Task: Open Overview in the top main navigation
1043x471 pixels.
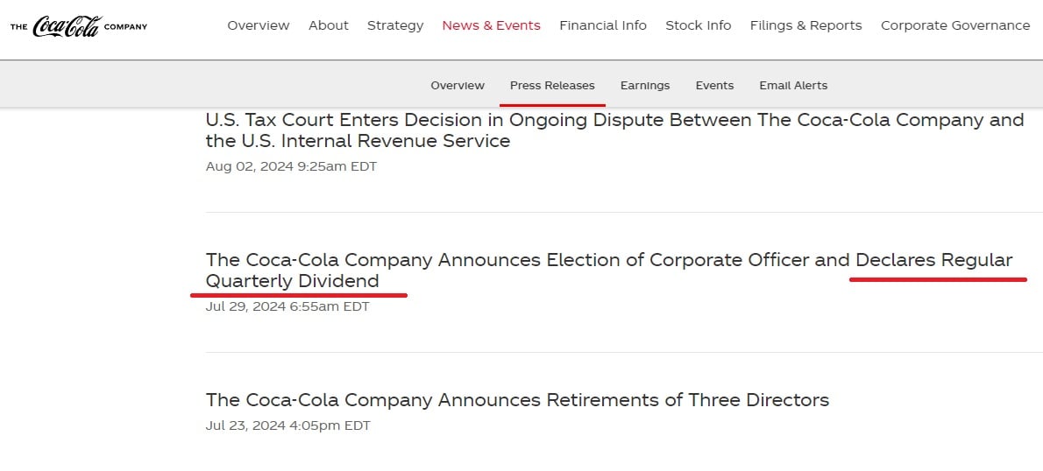Action: (259, 25)
